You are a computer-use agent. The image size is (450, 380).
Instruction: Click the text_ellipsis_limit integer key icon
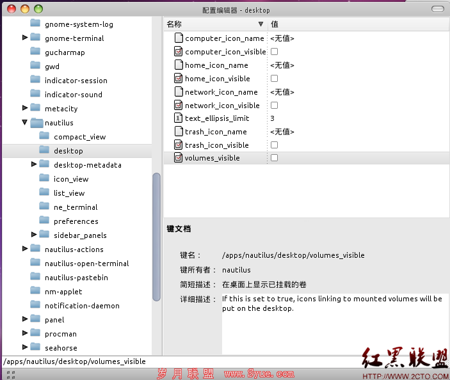(179, 118)
